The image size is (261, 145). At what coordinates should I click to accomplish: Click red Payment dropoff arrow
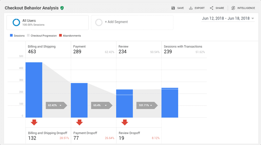click(79, 122)
